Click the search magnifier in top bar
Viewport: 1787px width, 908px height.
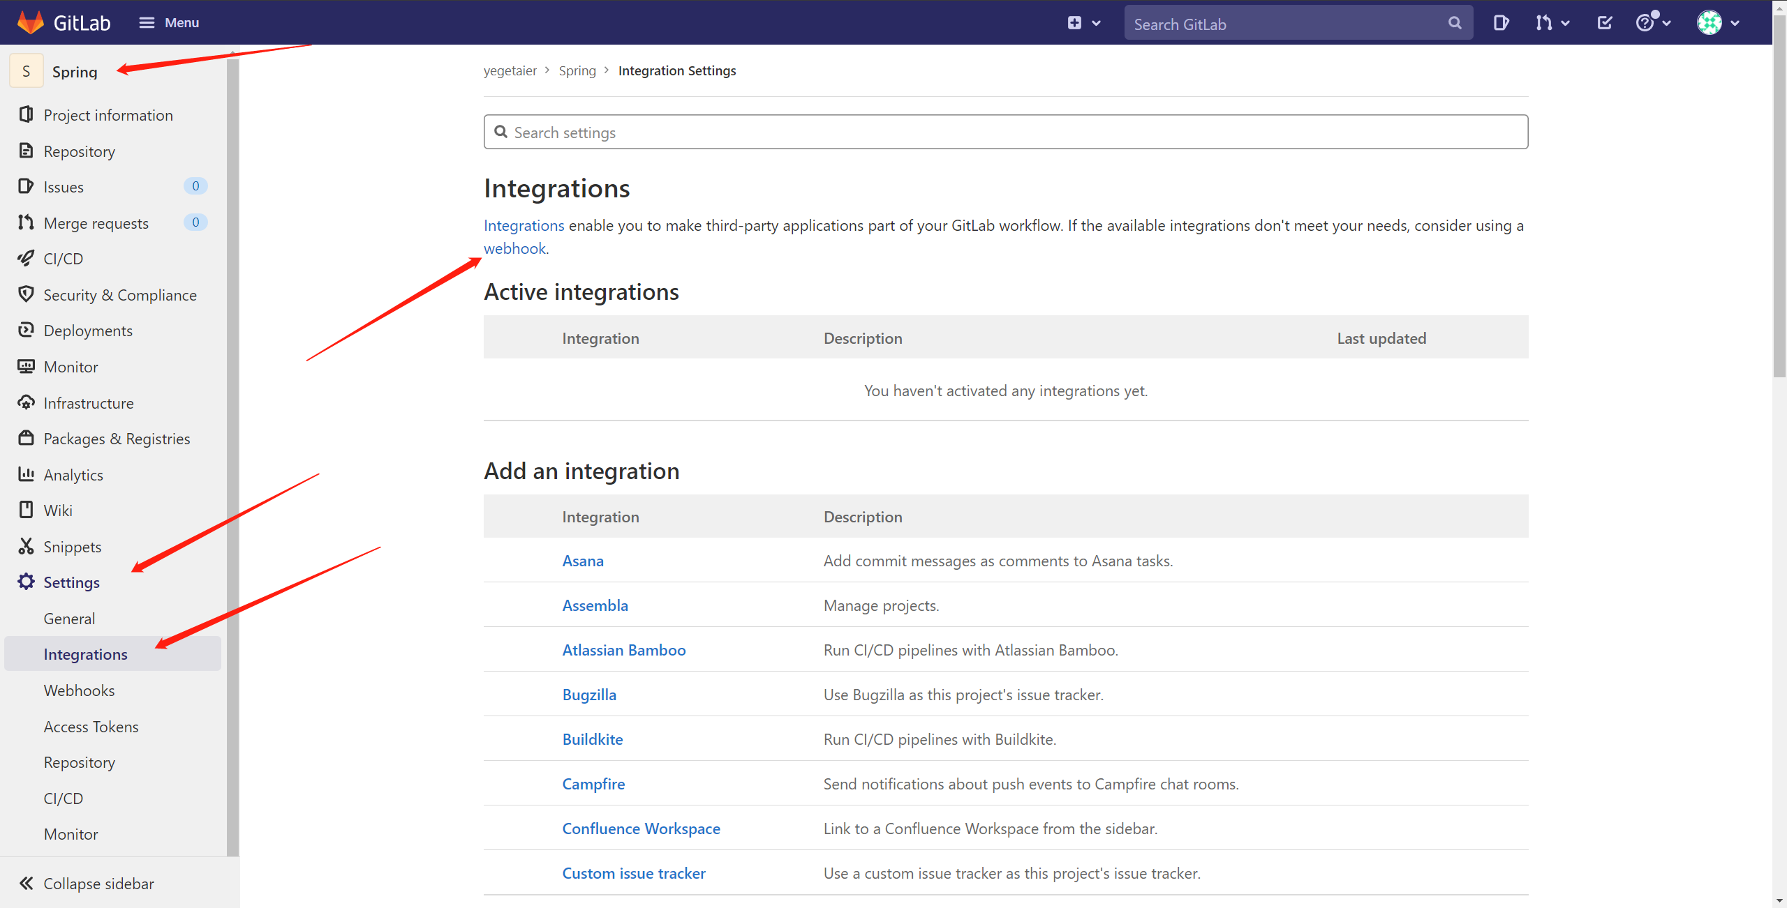click(1455, 24)
